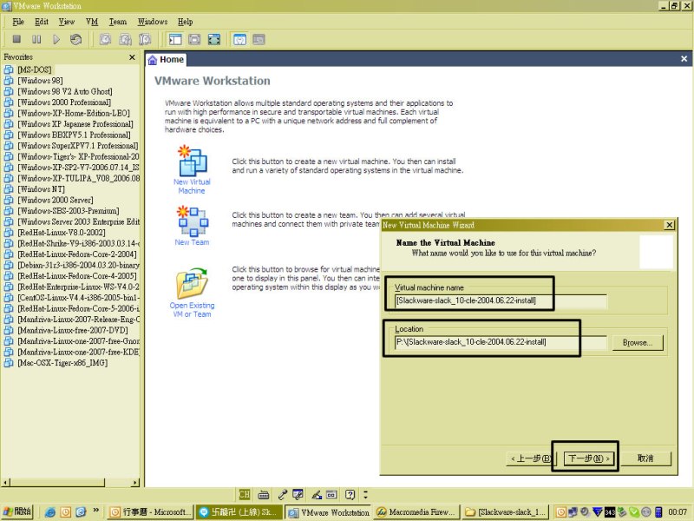Open the Team menu
The height and width of the screenshot is (521, 694).
[118, 22]
